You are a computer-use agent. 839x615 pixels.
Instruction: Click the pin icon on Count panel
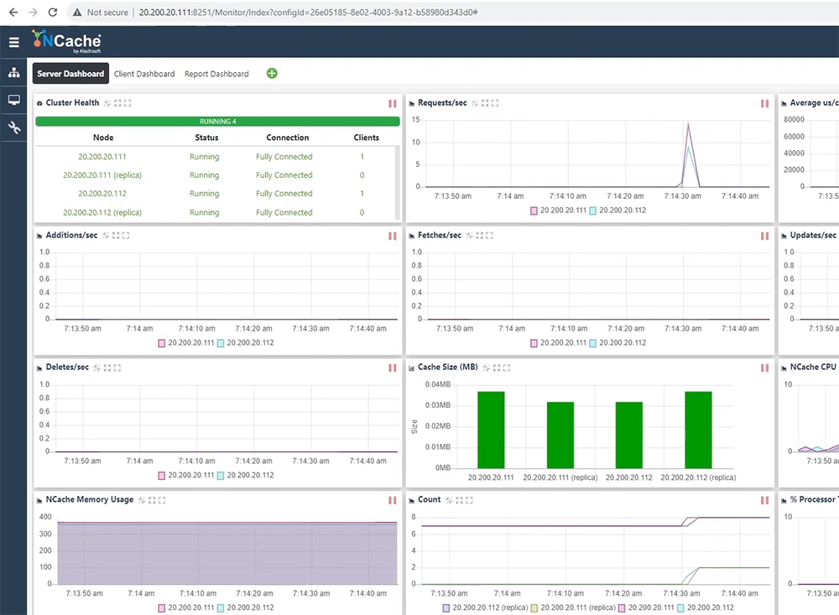tap(450, 500)
